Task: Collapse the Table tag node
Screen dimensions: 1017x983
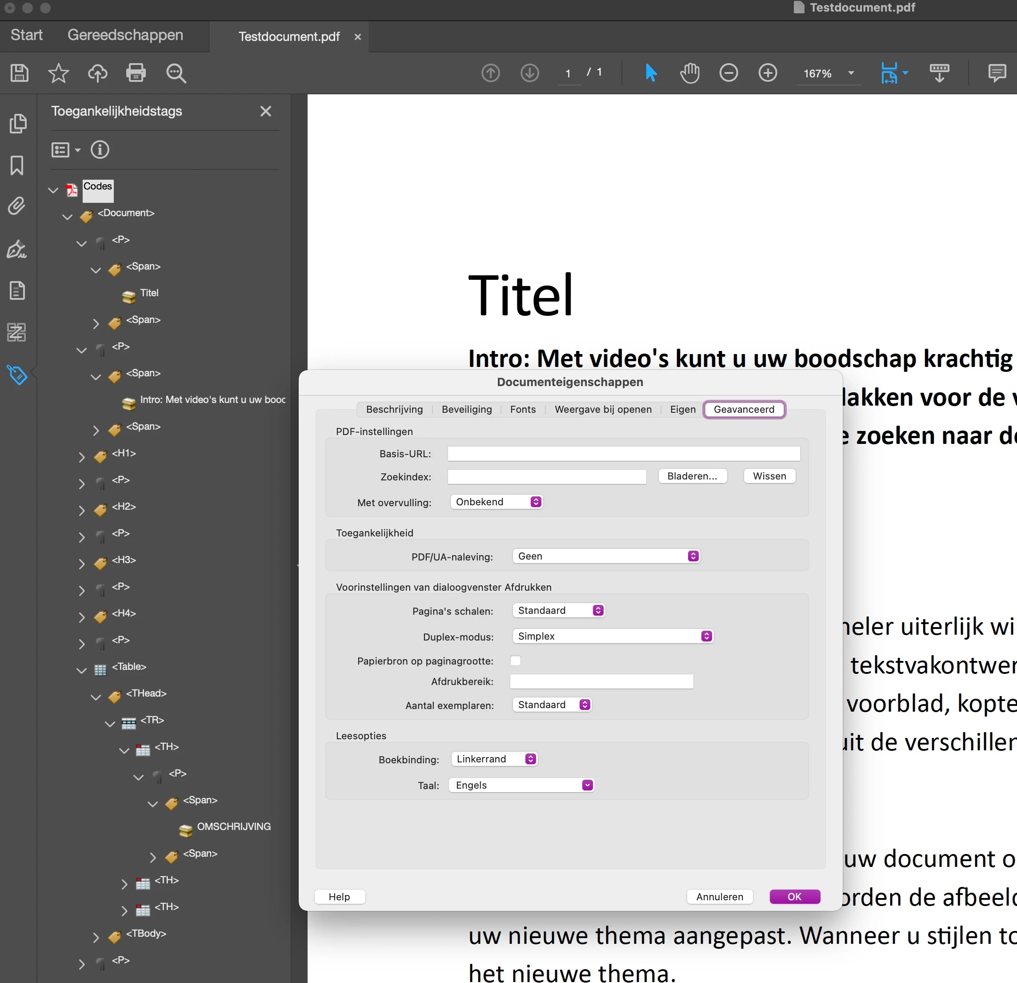Action: coord(81,670)
